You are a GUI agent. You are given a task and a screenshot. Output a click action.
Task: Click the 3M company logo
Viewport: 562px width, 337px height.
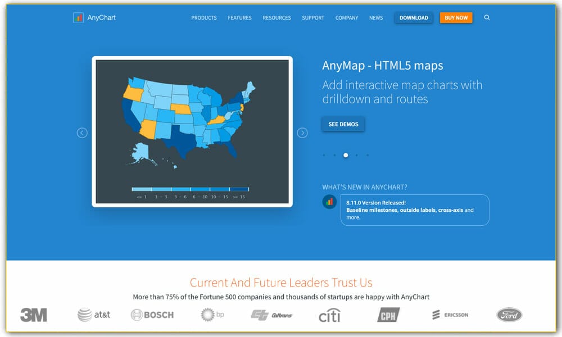point(34,315)
